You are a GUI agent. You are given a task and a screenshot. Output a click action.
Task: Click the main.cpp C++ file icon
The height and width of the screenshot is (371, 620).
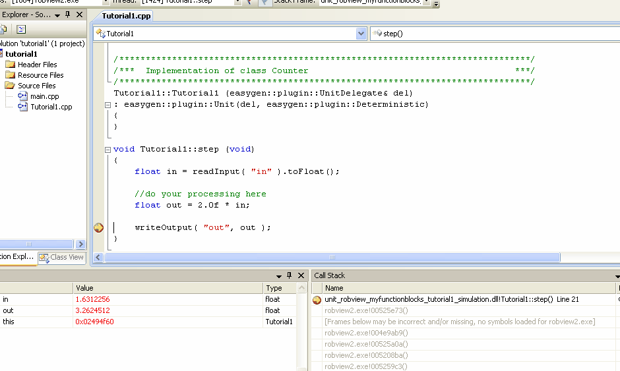(22, 96)
